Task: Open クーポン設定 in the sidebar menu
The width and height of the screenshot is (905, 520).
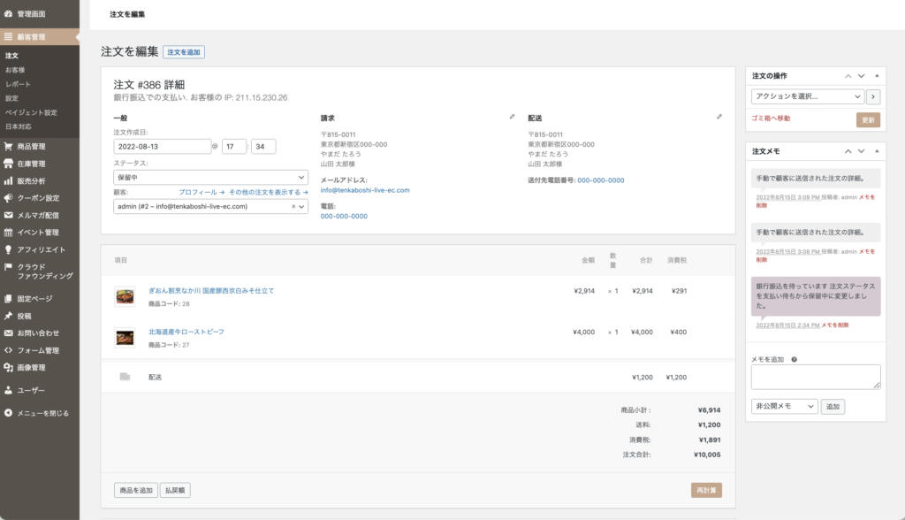Action: pos(38,198)
